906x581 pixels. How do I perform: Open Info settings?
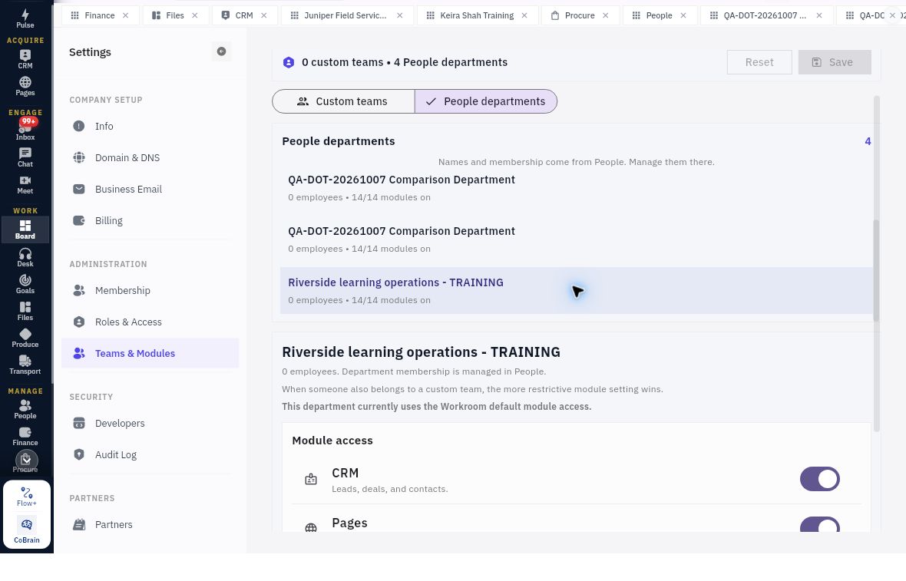150,126
